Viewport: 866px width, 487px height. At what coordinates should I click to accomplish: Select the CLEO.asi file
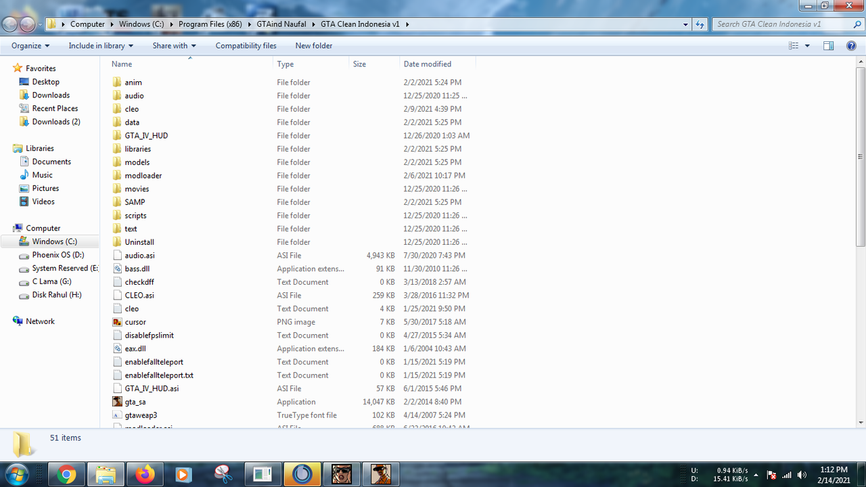tap(139, 296)
